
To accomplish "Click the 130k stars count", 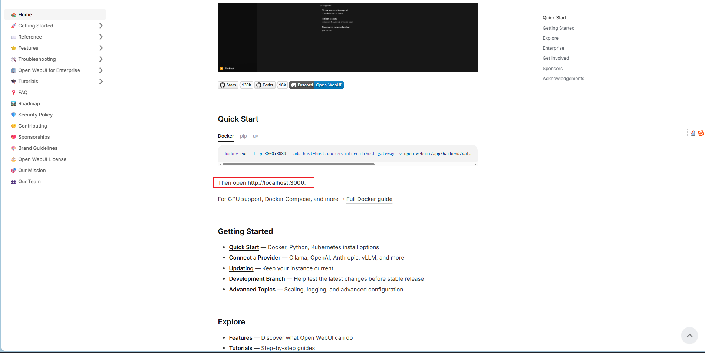I will coord(247,85).
